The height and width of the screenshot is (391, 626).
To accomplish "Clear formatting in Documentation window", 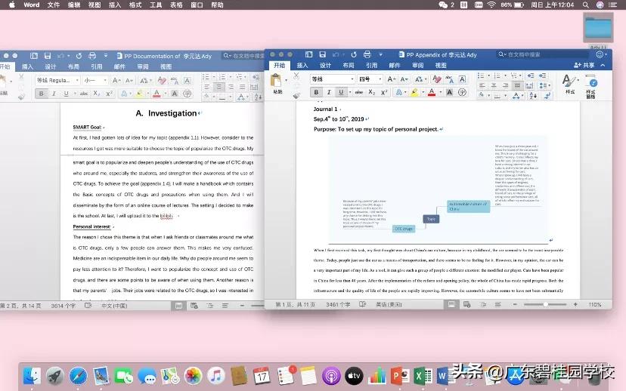I will 162,80.
